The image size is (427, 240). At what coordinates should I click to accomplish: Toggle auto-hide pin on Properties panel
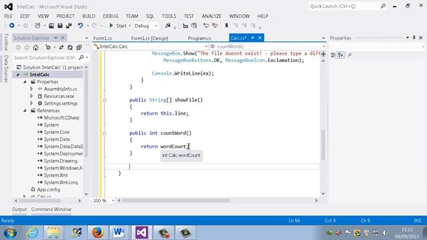point(414,38)
